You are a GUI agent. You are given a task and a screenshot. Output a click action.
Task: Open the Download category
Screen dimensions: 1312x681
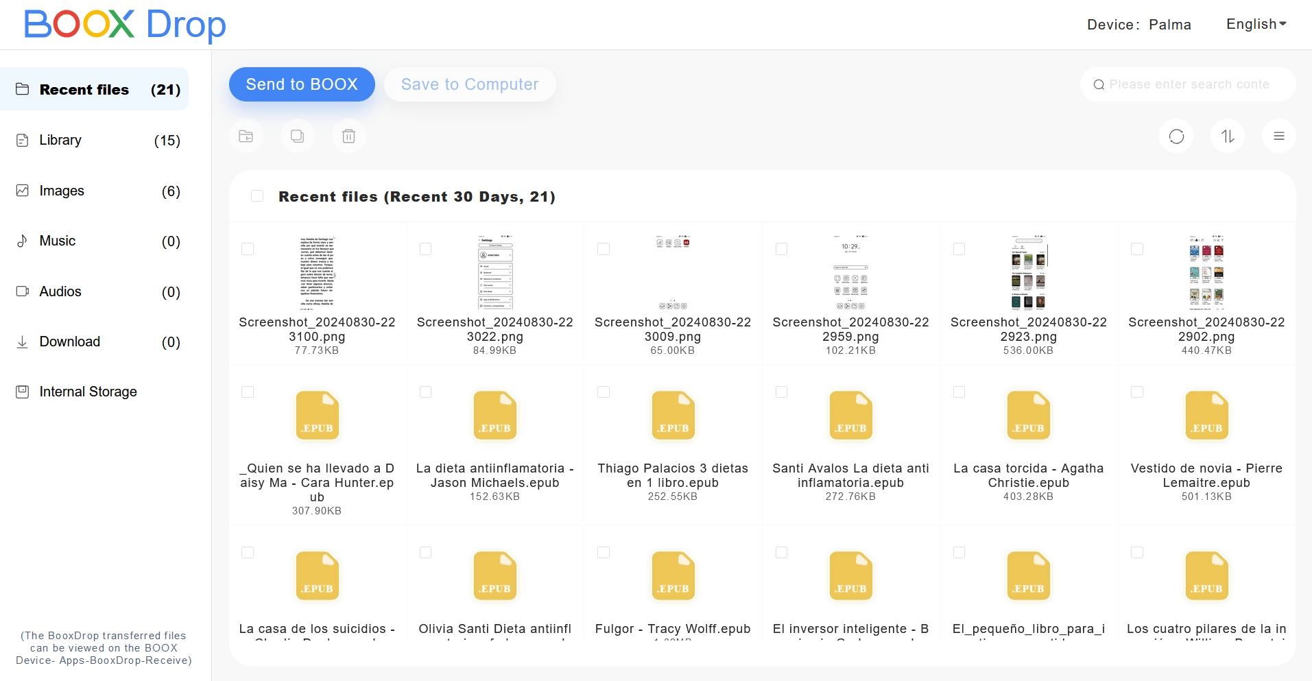click(x=69, y=342)
